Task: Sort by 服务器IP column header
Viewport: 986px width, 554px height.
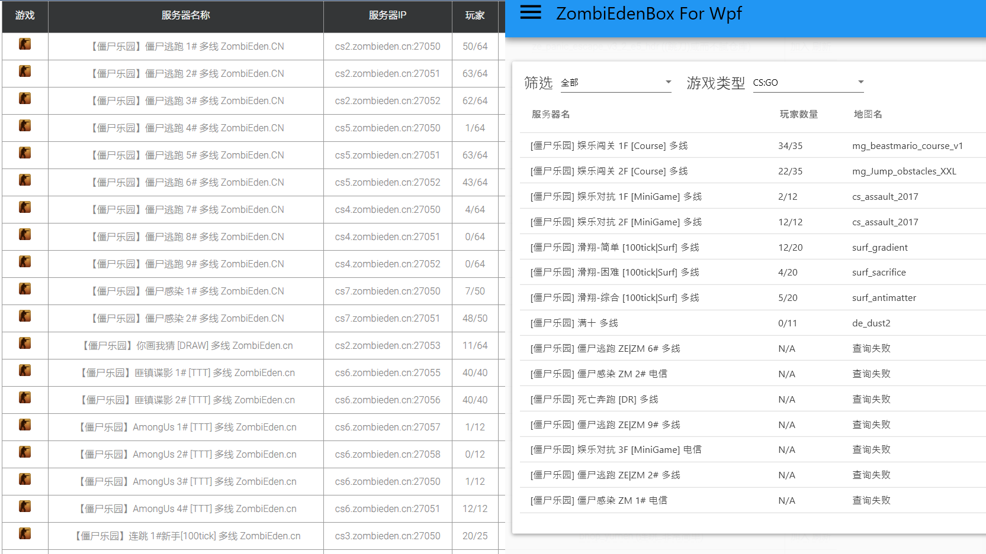Action: (387, 15)
